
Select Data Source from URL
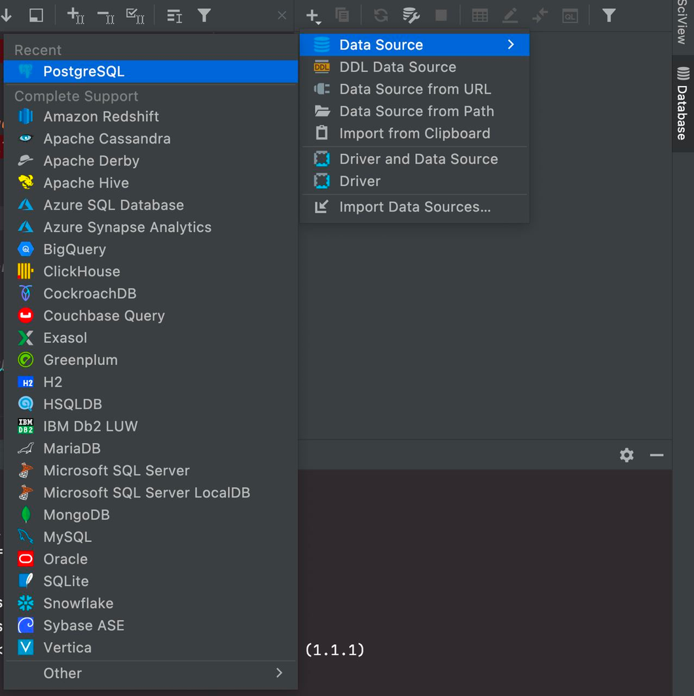click(414, 89)
